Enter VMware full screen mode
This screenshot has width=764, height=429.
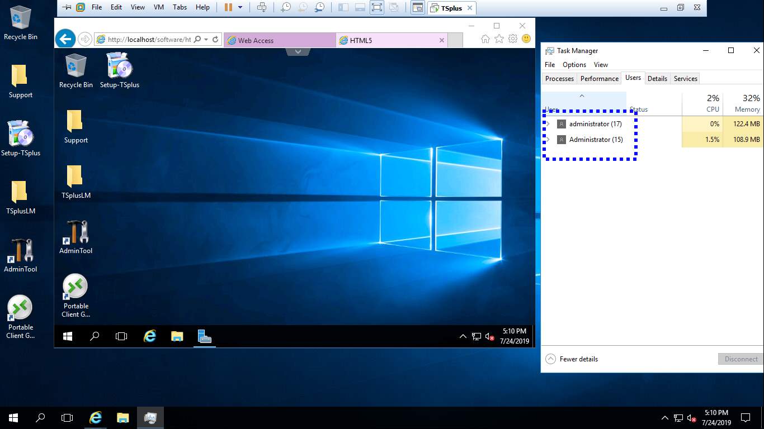[377, 7]
